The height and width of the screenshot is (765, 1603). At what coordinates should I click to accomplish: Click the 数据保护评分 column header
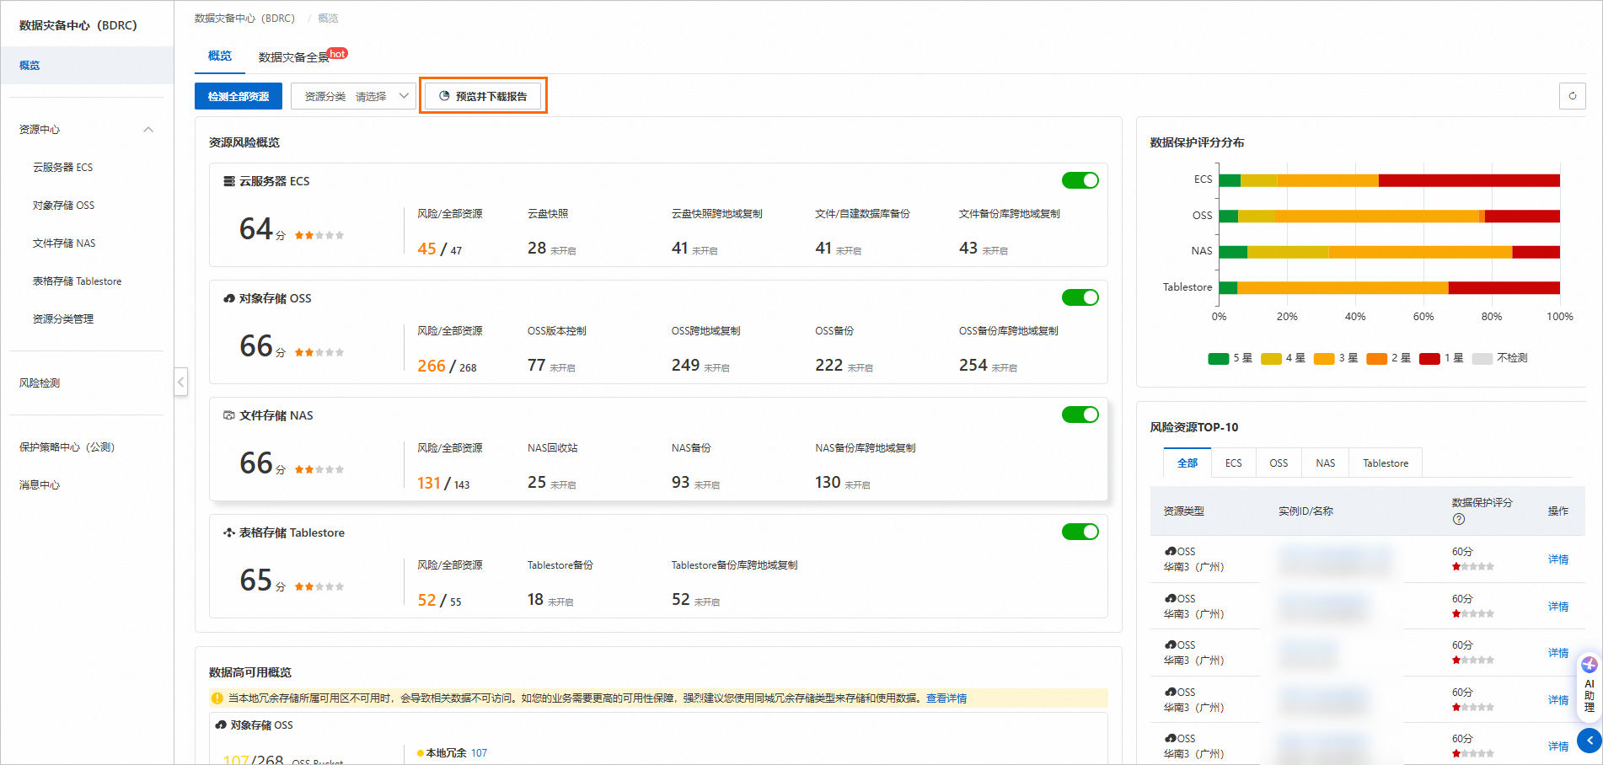1482,503
